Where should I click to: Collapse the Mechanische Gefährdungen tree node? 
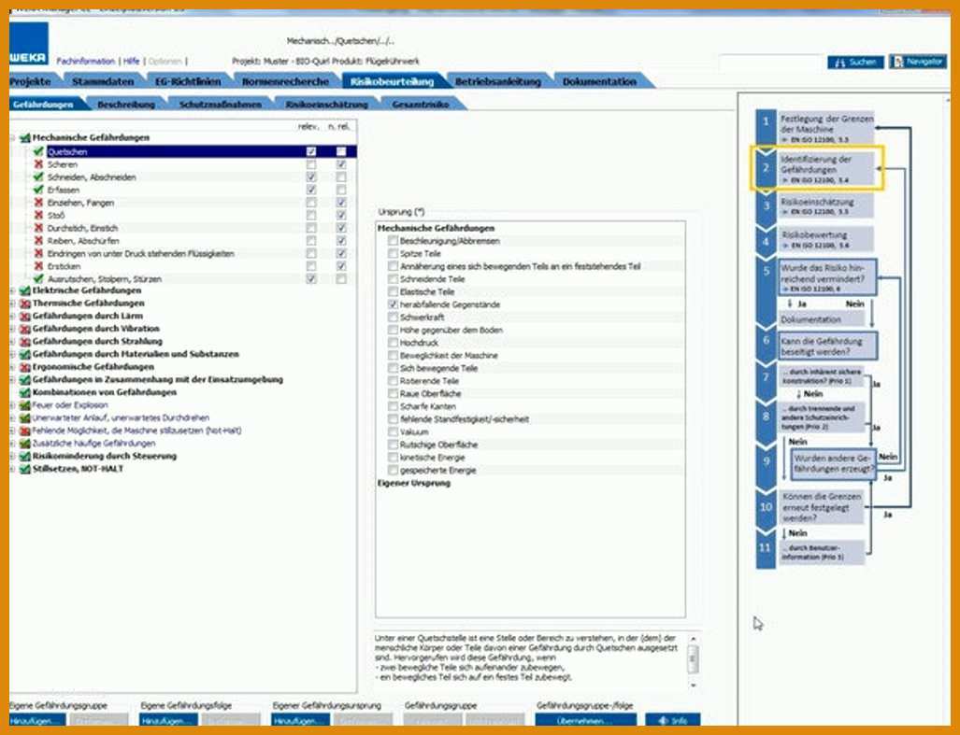tap(12, 138)
